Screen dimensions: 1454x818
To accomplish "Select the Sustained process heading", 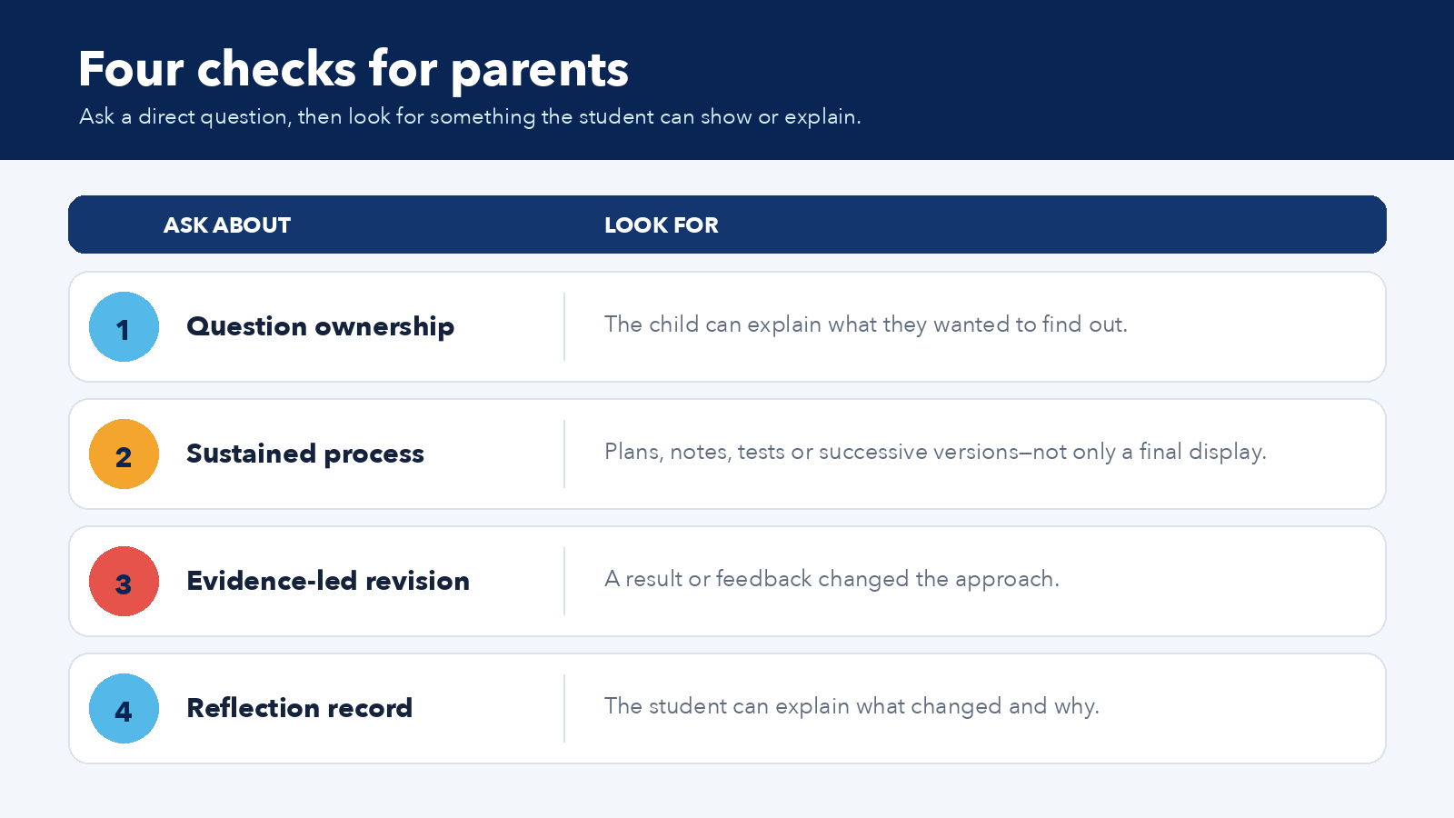I will click(x=305, y=454).
